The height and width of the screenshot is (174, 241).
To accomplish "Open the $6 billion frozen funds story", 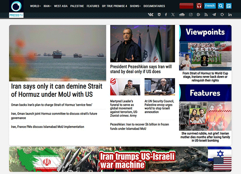I will point(139,126).
